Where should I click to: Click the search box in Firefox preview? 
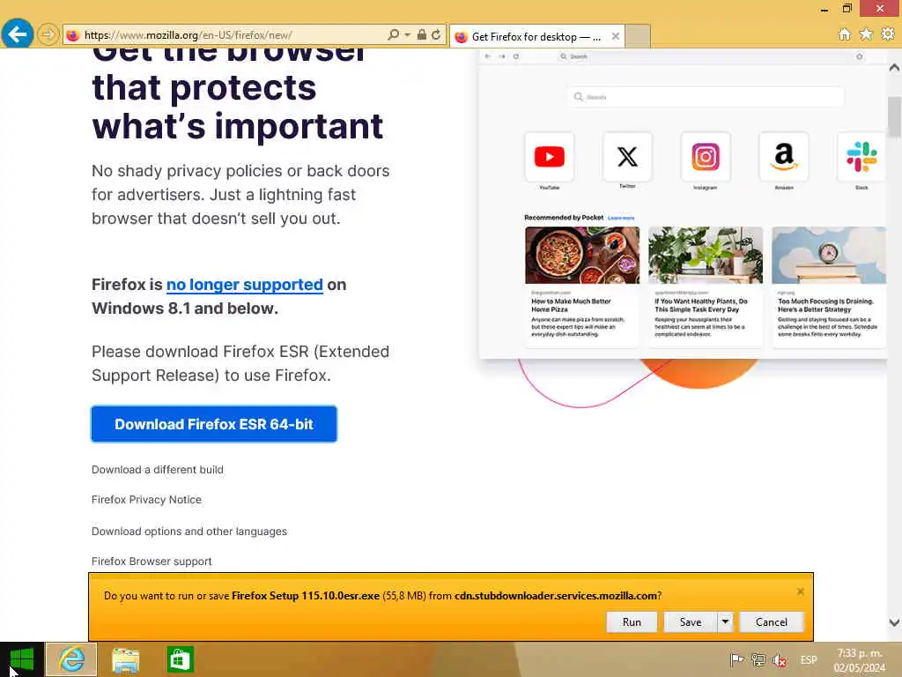(x=706, y=97)
